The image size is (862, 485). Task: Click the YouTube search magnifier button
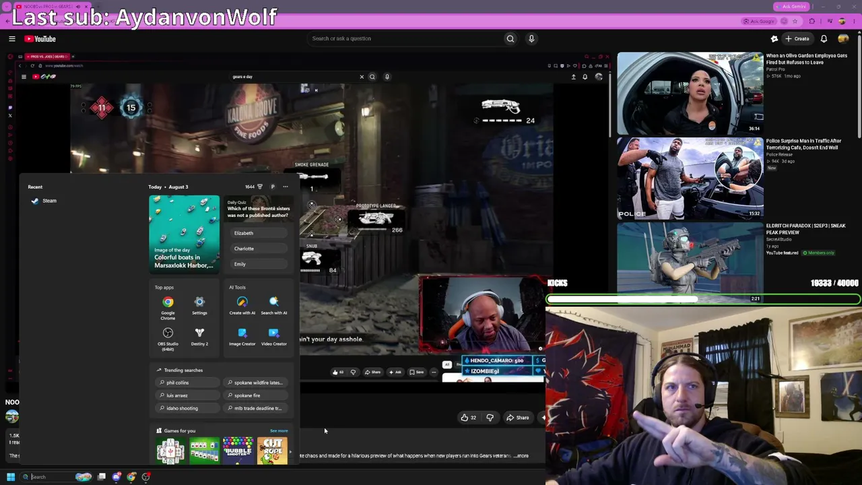point(510,38)
